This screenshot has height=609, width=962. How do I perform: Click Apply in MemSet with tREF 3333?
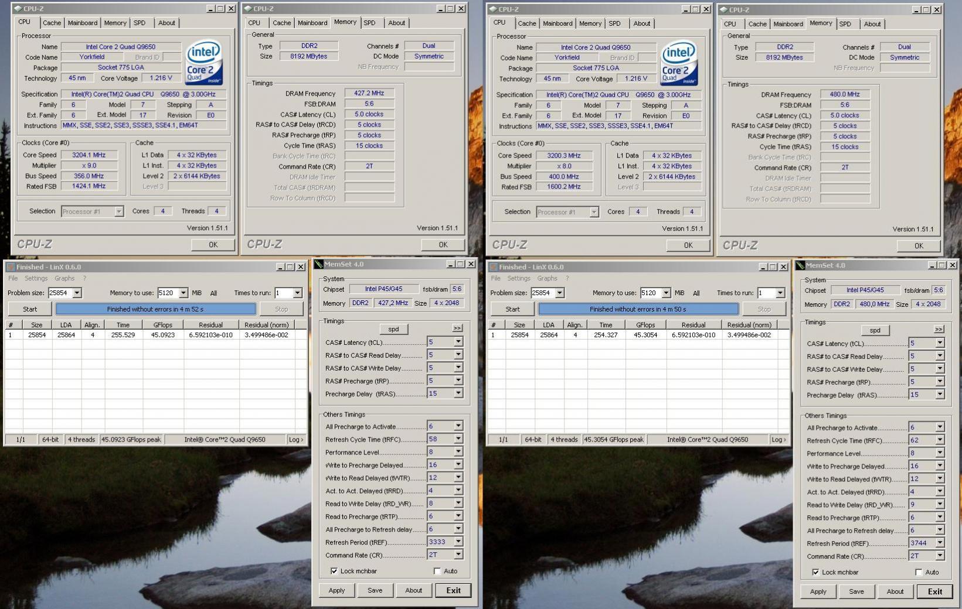[x=336, y=590]
